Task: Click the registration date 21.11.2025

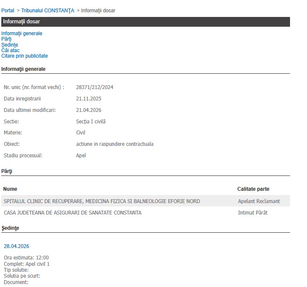Action: (89, 99)
